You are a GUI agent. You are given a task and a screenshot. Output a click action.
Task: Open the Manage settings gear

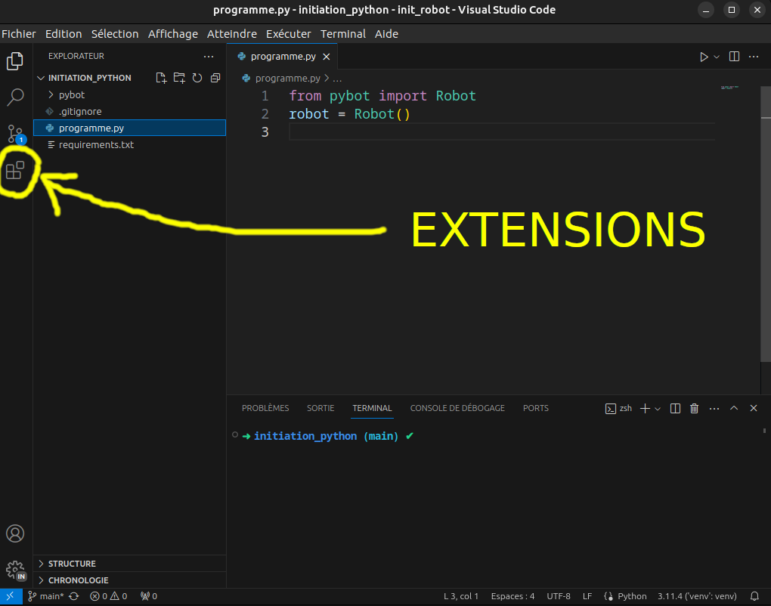[16, 570]
